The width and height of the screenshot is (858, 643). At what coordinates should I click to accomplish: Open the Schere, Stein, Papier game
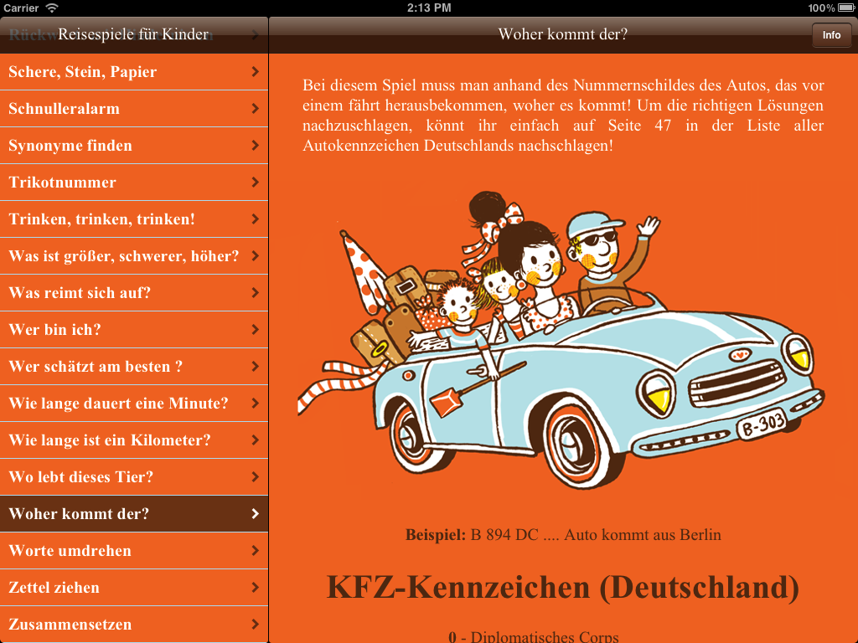pos(83,72)
